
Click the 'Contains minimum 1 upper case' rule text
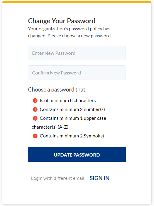73,118
